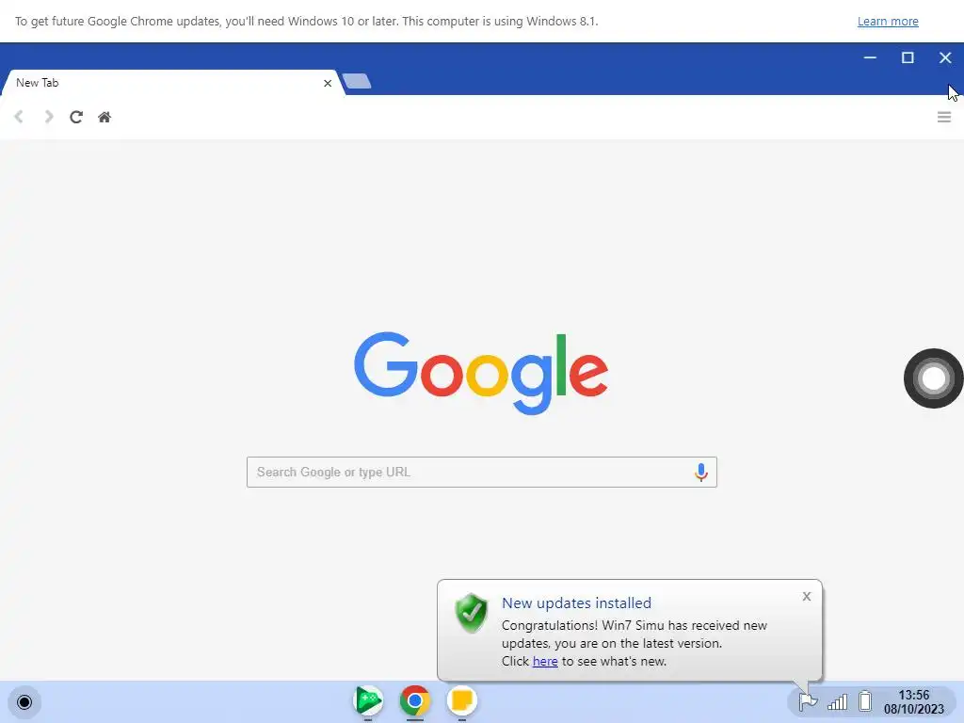Viewport: 964px width, 723px height.
Task: Click the Google logo
Action: pos(481,373)
